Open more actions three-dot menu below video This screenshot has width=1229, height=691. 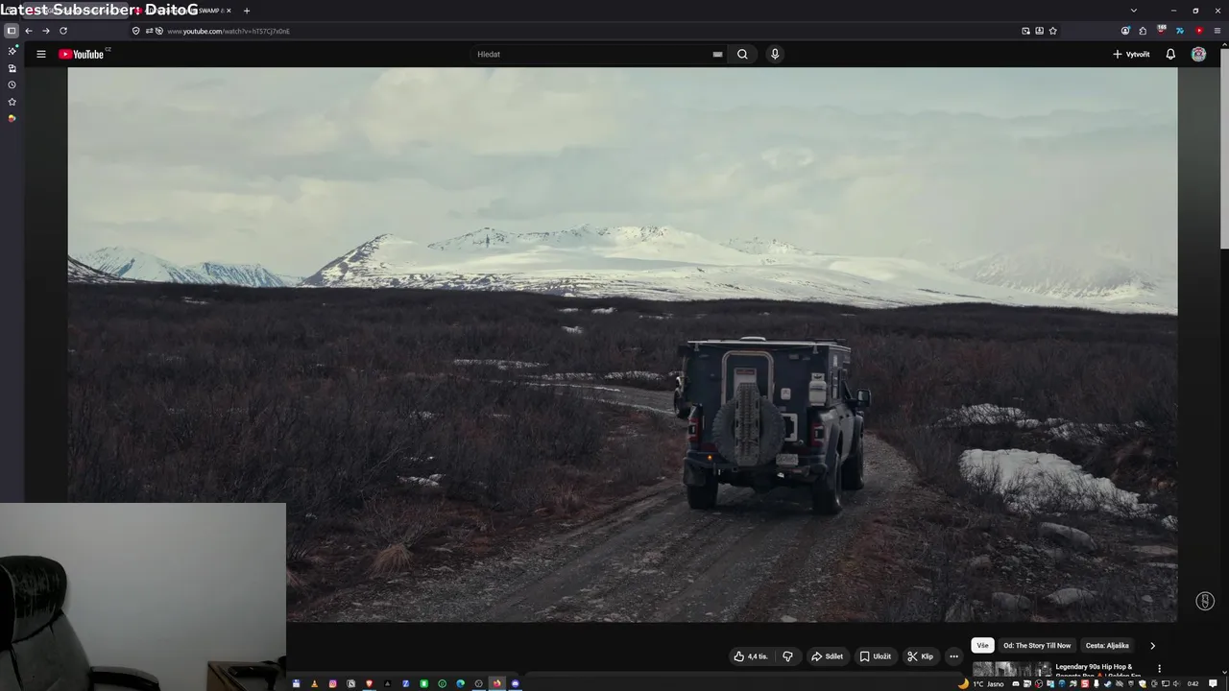(953, 656)
